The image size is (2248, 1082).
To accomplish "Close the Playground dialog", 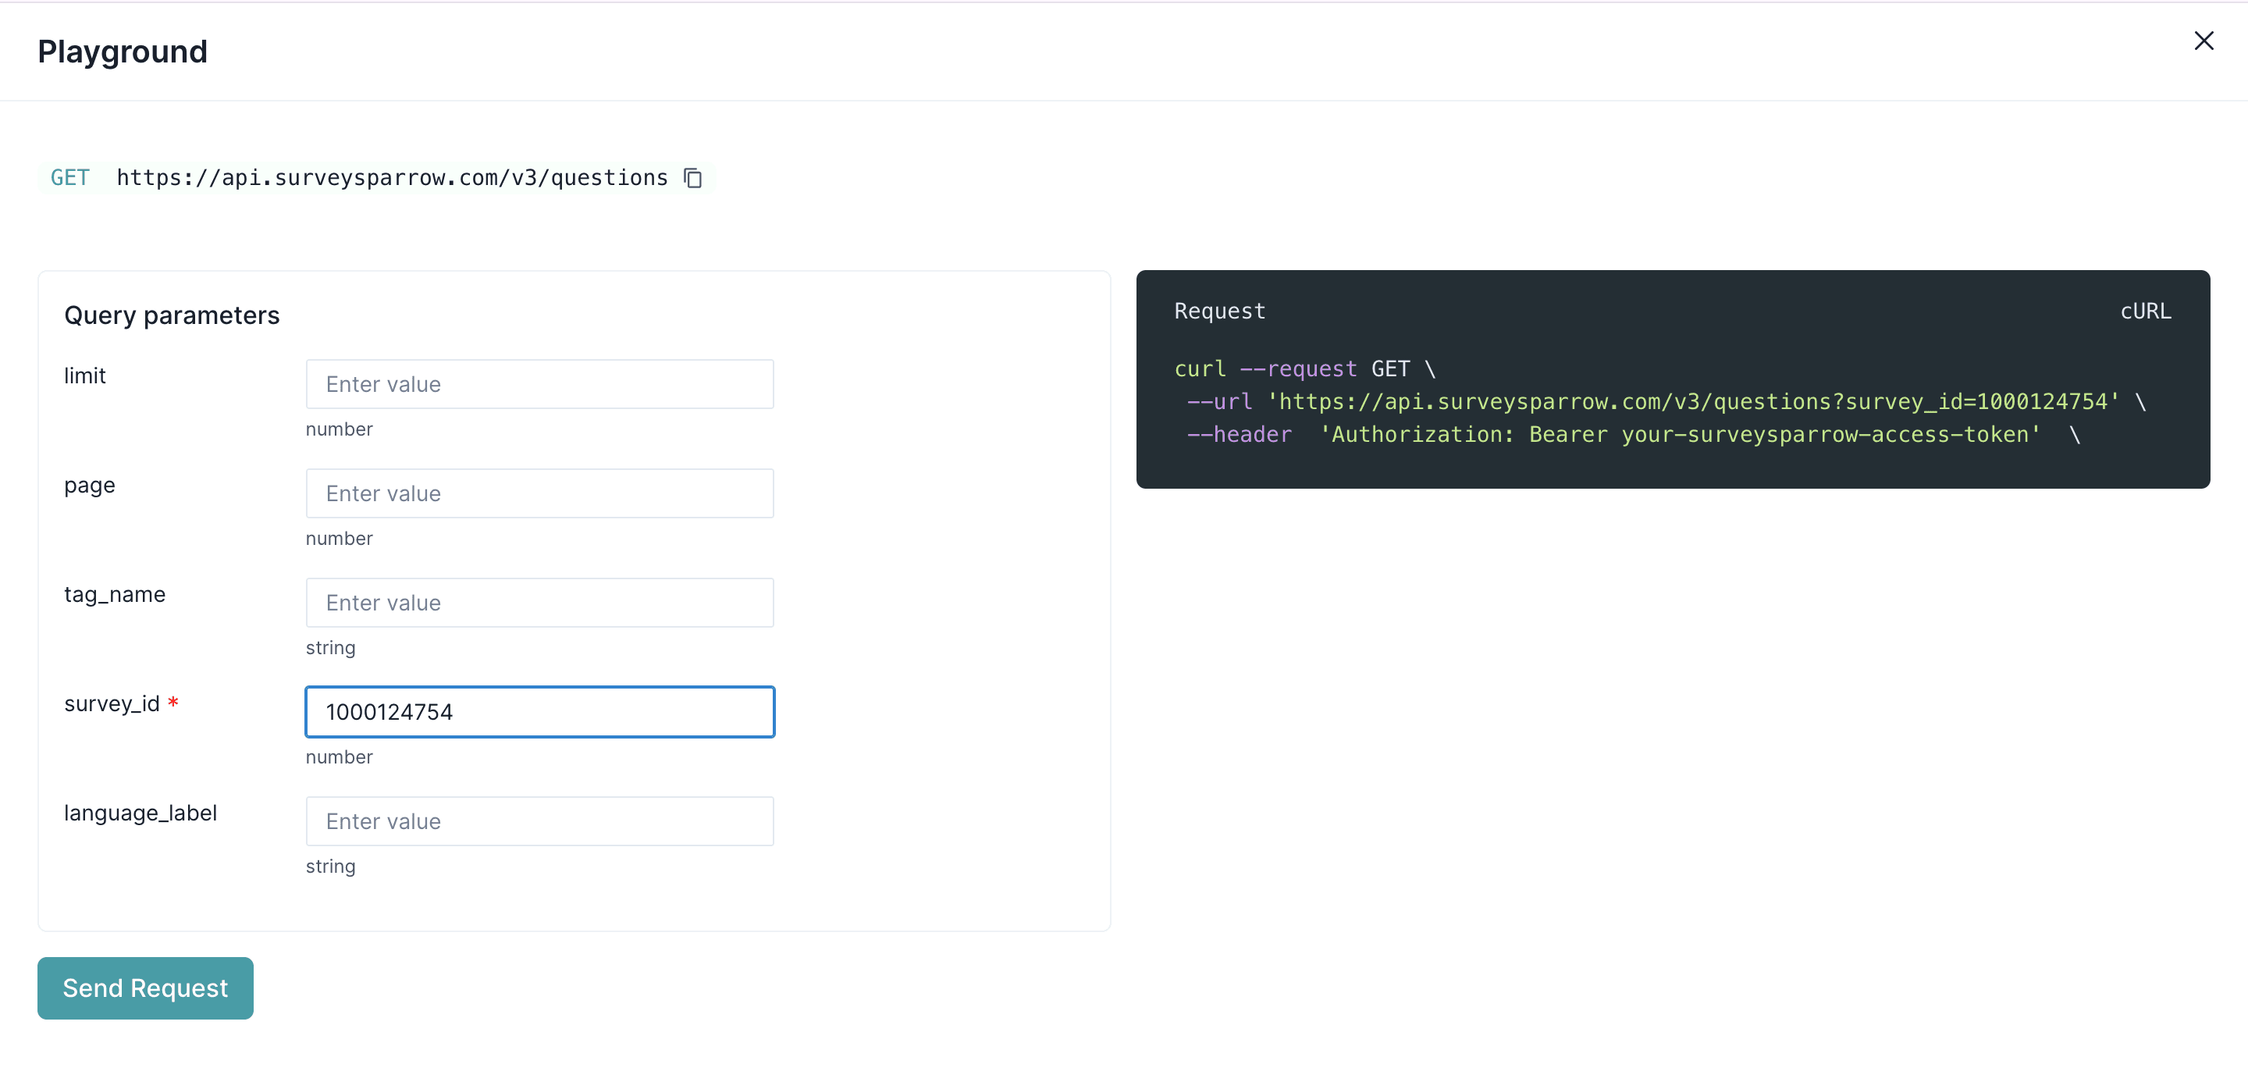I will 2203,41.
